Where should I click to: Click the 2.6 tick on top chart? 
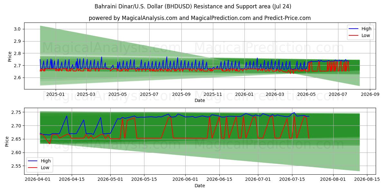tap(18, 78)
